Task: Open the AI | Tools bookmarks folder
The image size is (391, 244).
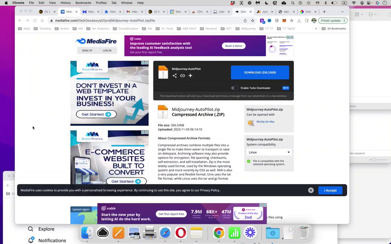Action: [164, 28]
